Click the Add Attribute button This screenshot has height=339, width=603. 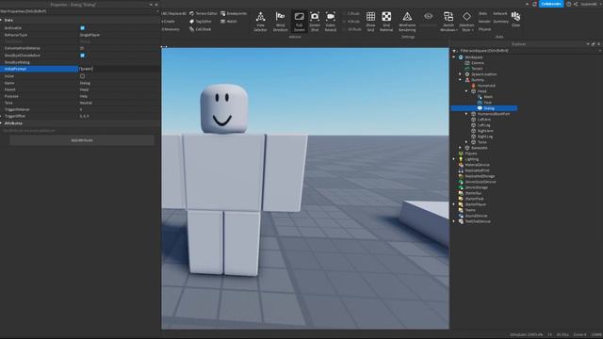click(82, 140)
